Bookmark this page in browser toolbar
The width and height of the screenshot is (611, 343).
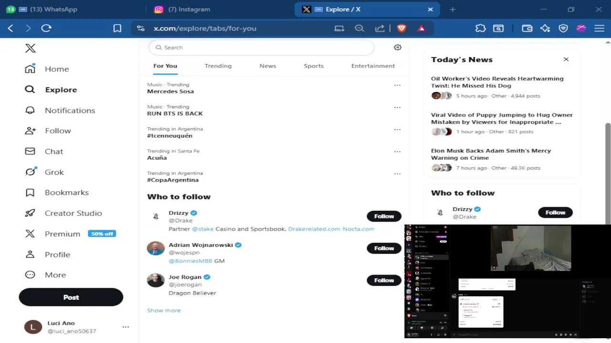tap(117, 29)
